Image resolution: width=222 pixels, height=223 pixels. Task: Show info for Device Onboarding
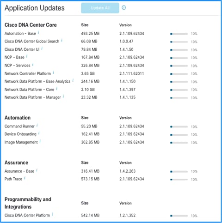tap(39, 133)
